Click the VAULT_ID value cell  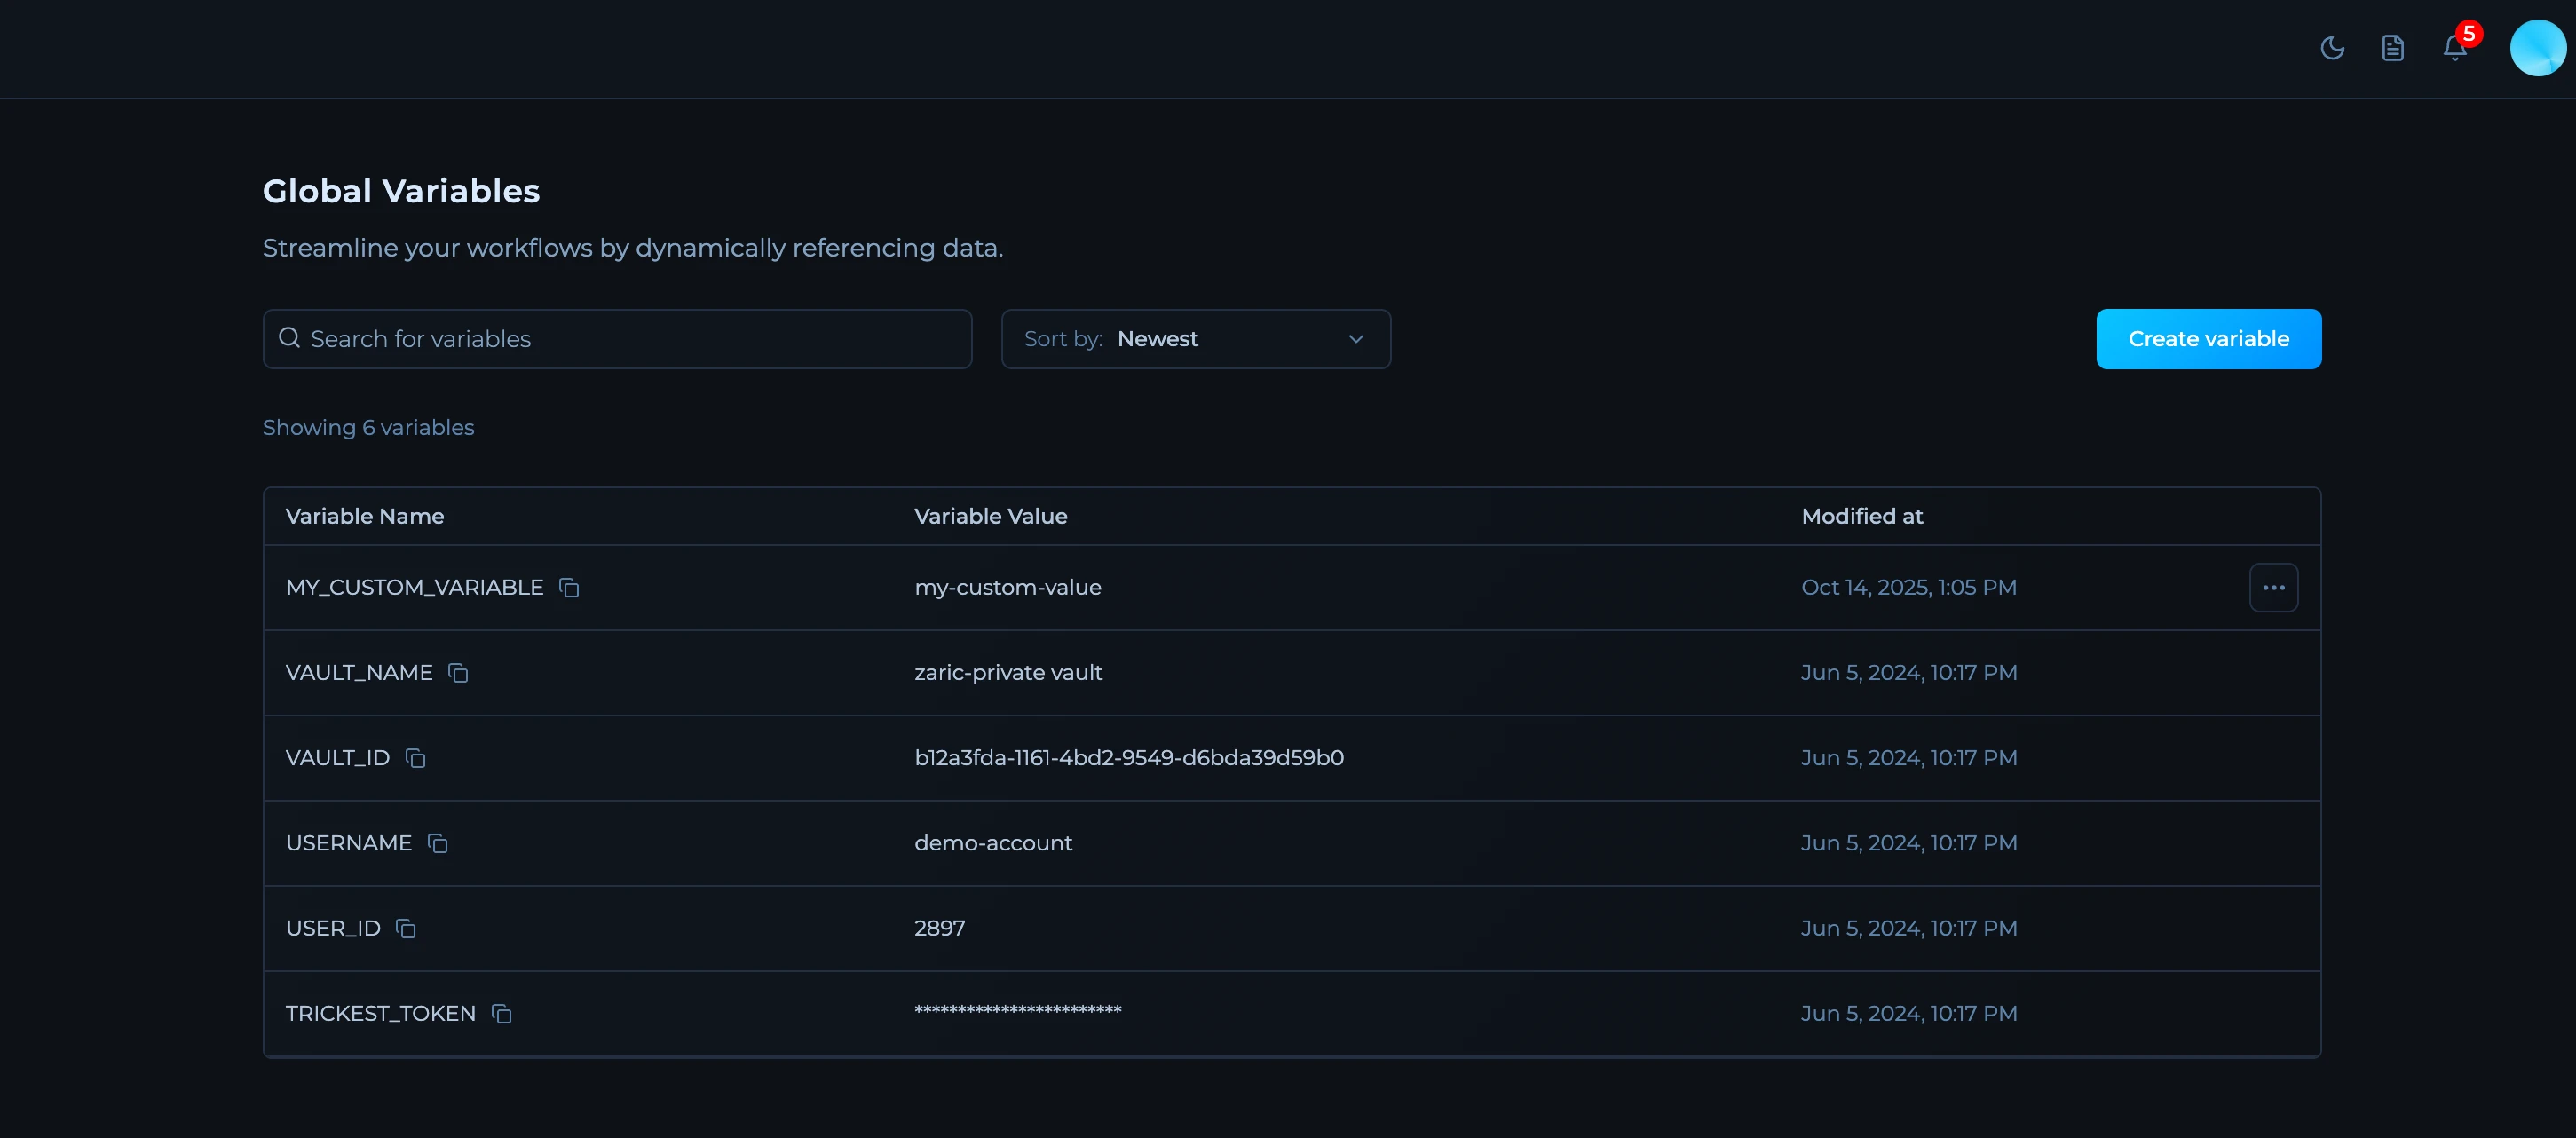point(1128,758)
